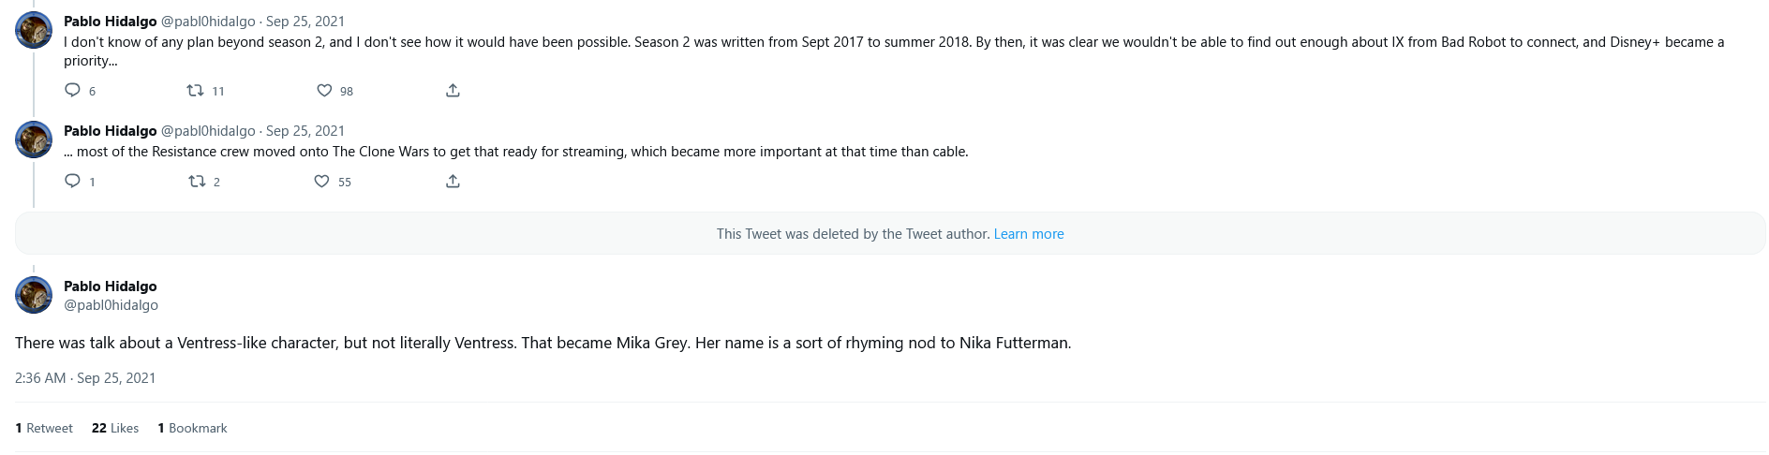Reply to the first tweet about season 2
The width and height of the screenshot is (1769, 455).
72,91
